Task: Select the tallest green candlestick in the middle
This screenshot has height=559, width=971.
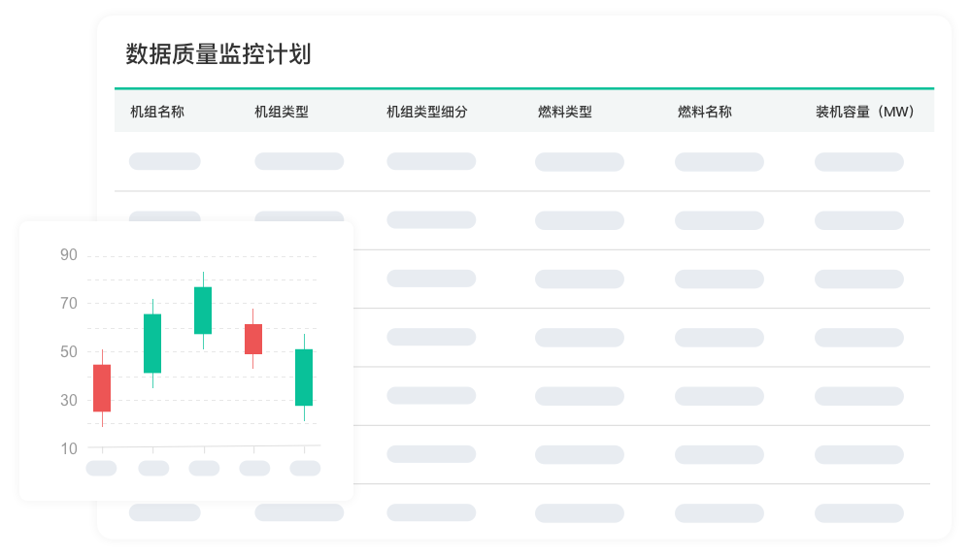Action: coord(203,311)
